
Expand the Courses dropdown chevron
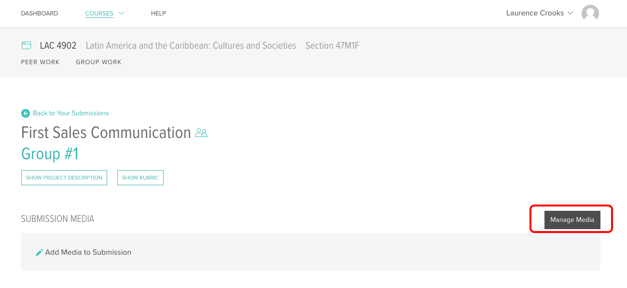click(x=121, y=13)
